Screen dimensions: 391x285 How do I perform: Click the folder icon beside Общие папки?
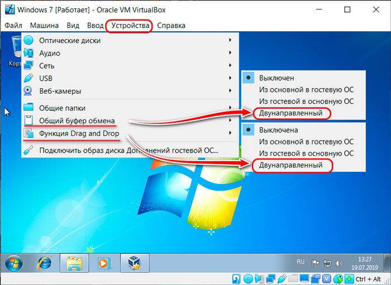coord(28,107)
